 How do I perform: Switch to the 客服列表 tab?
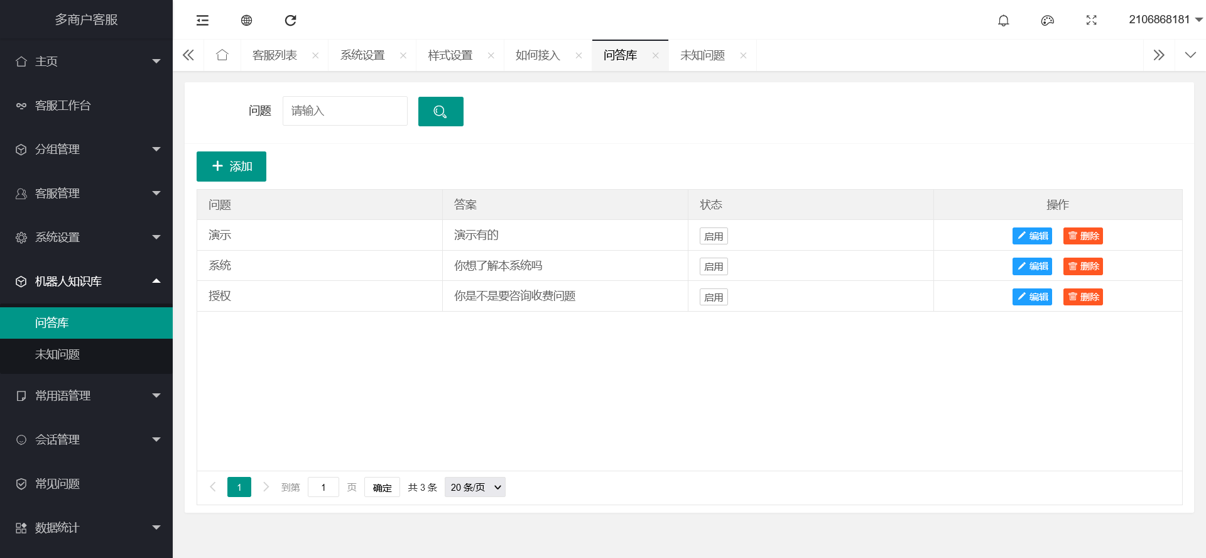pos(274,55)
